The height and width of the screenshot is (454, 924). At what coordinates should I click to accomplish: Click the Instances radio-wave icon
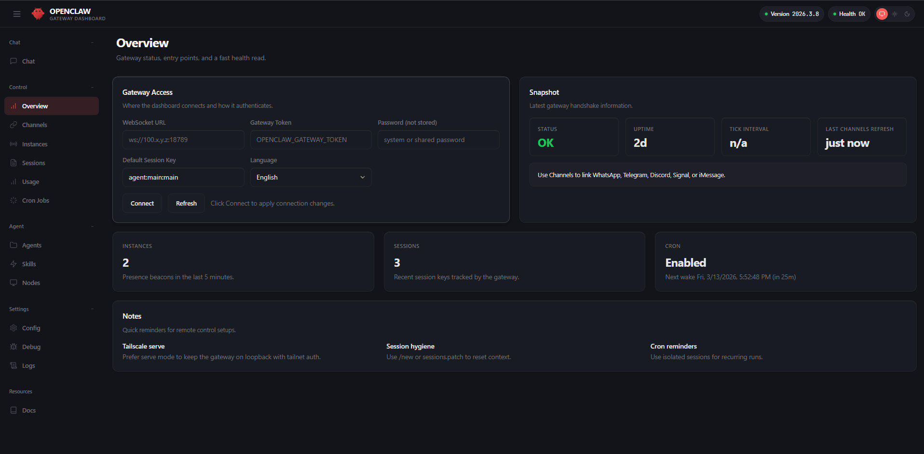click(14, 144)
